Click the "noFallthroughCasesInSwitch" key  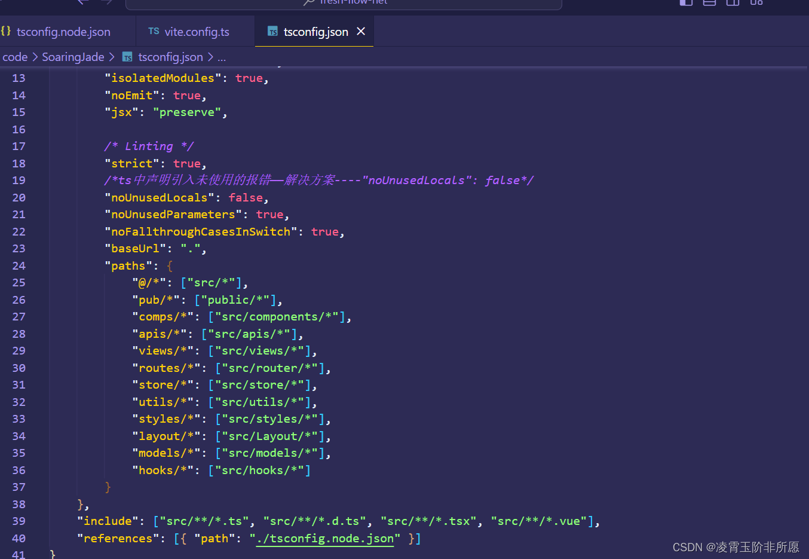201,231
